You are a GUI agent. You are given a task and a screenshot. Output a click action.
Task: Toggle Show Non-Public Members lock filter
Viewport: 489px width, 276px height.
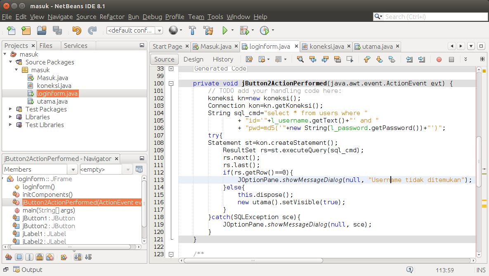[x=40, y=257]
